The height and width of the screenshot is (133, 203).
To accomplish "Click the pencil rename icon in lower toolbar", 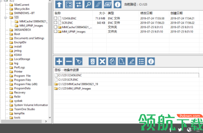I will [x=132, y=61].
